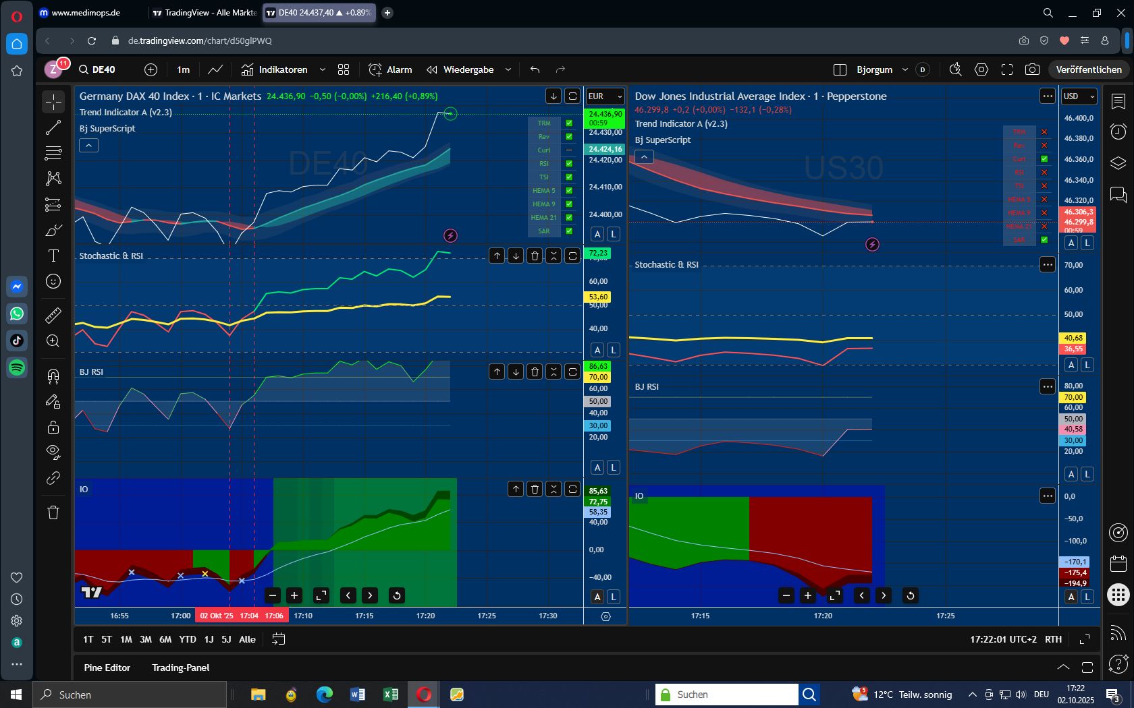Open chart settings gear in top toolbar

[x=981, y=69]
